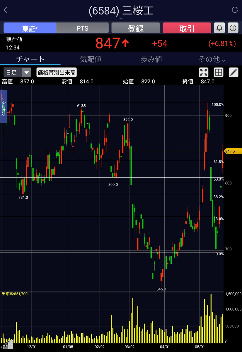Switch to the 気配値 tab
Viewport: 242px width, 352px height.
(91, 59)
